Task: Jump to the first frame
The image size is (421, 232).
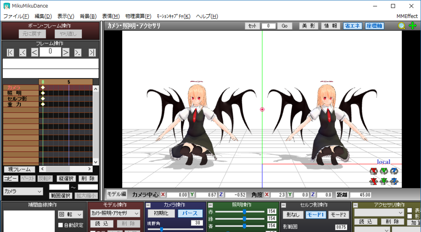Action: click(x=11, y=52)
